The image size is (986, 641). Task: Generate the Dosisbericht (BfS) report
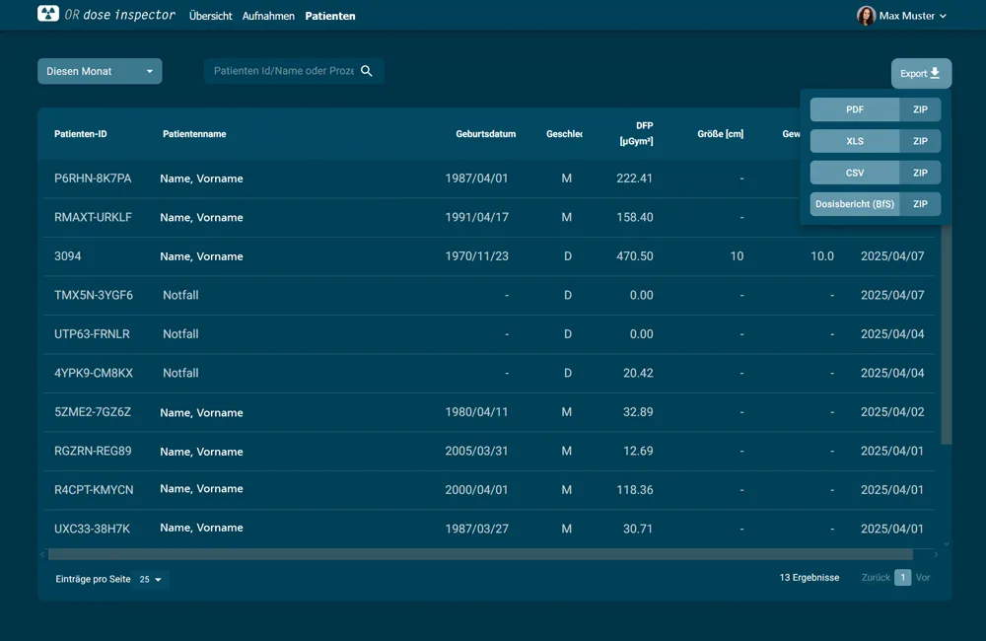point(854,204)
